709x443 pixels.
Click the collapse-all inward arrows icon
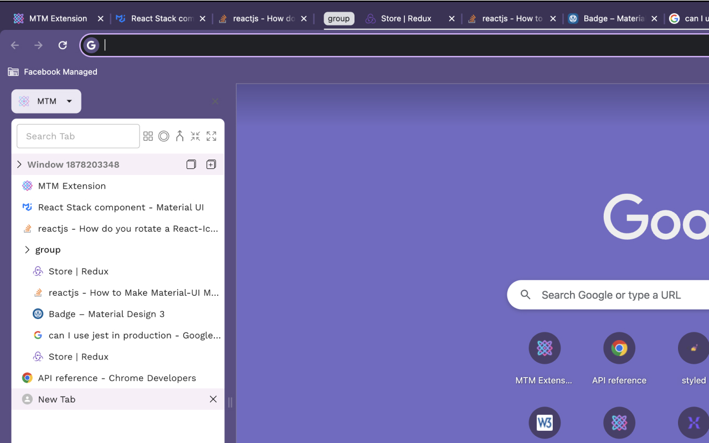click(x=196, y=136)
